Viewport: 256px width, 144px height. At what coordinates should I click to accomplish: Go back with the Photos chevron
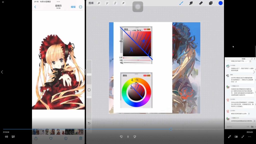[35, 7]
